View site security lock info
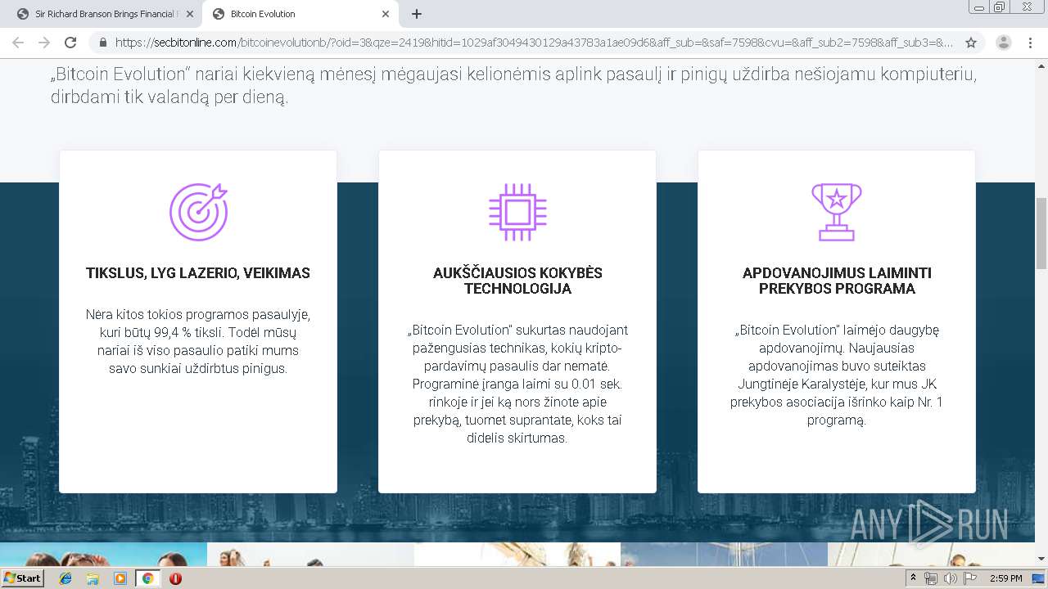 coord(103,43)
